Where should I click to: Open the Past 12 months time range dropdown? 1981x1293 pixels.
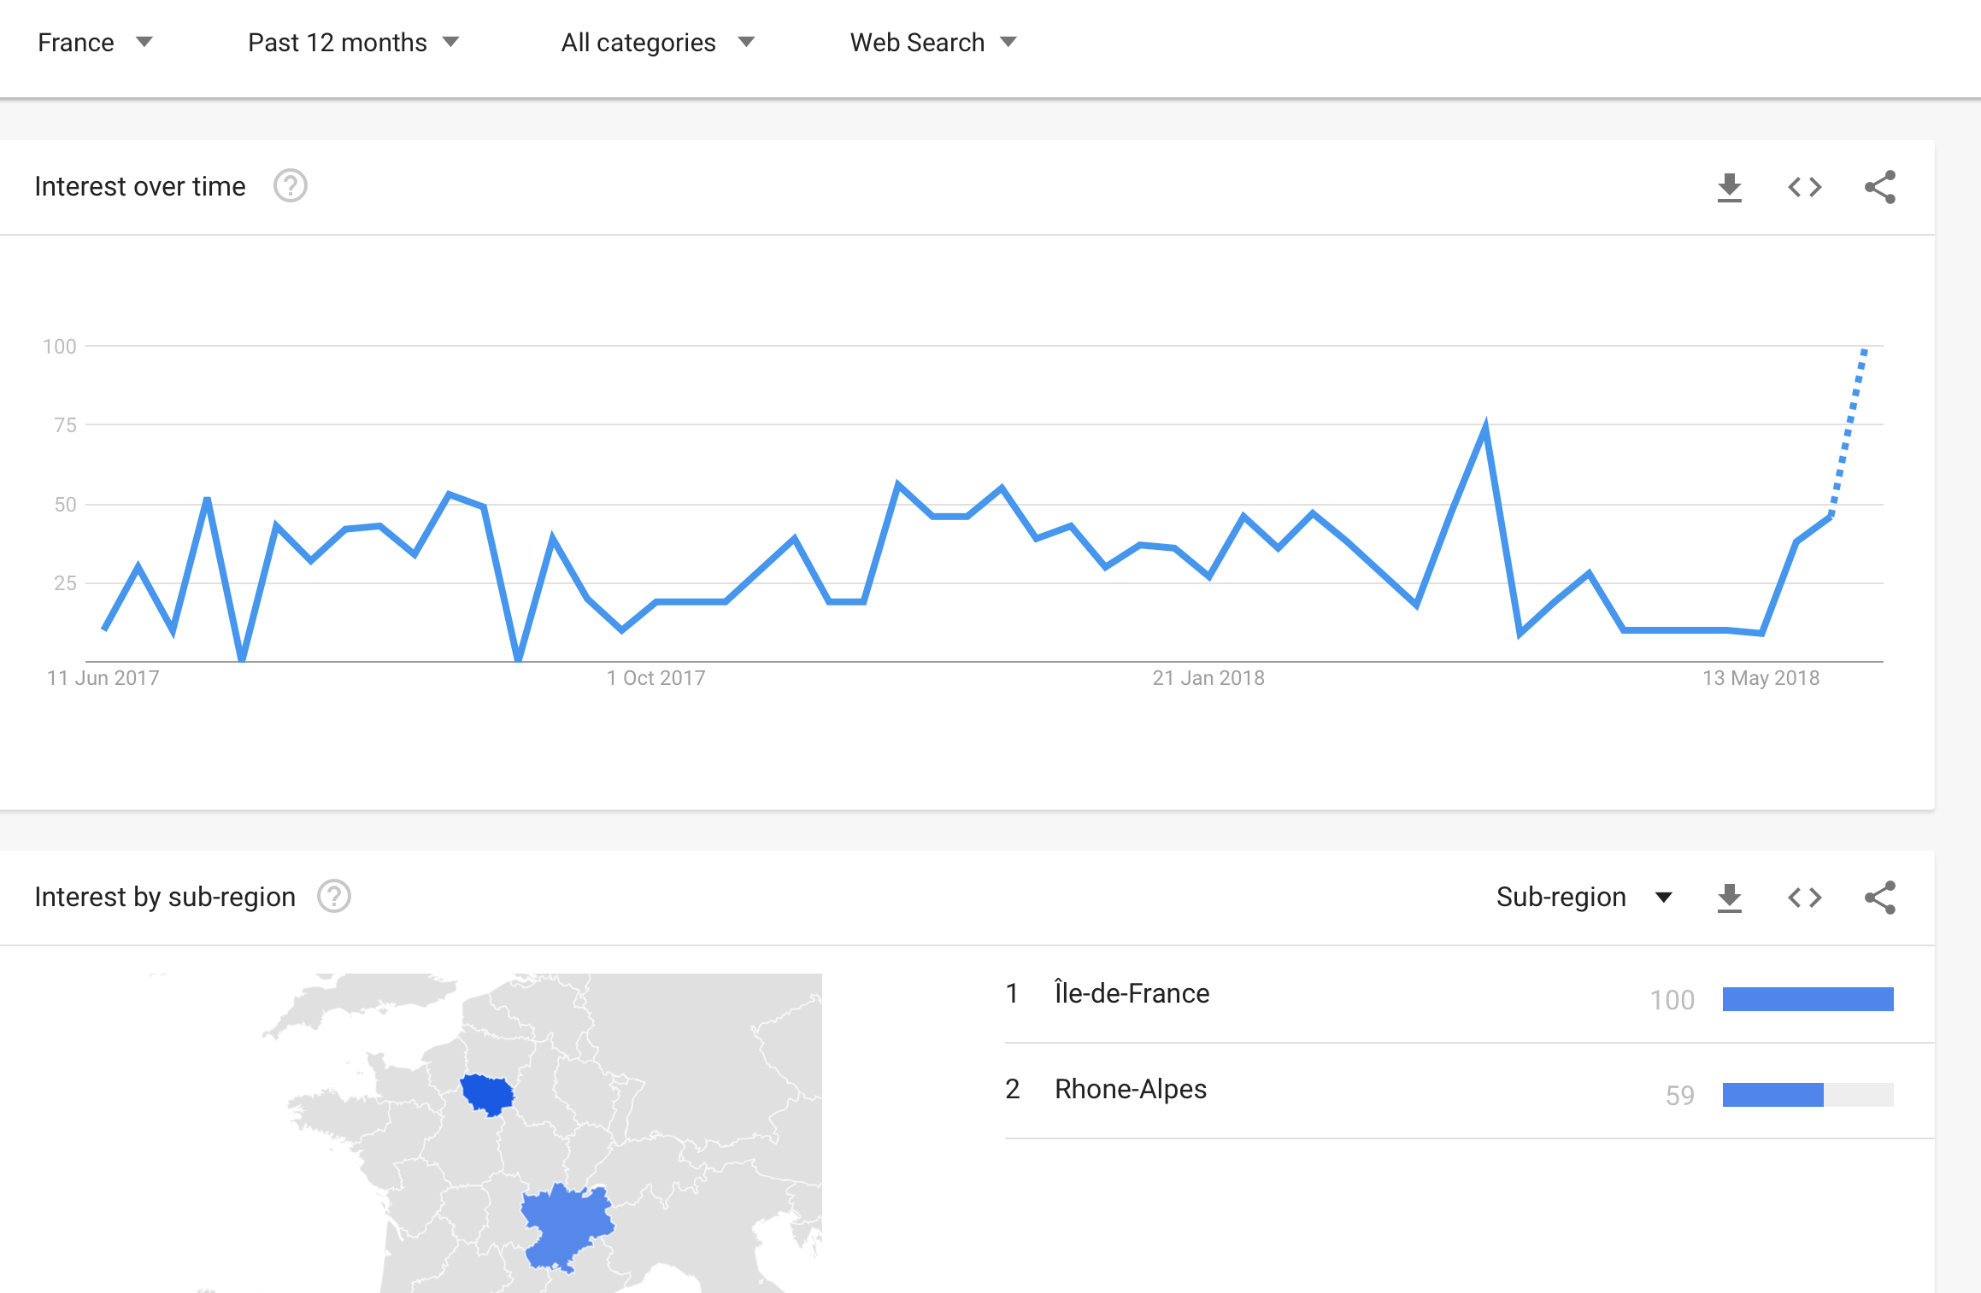(x=353, y=42)
